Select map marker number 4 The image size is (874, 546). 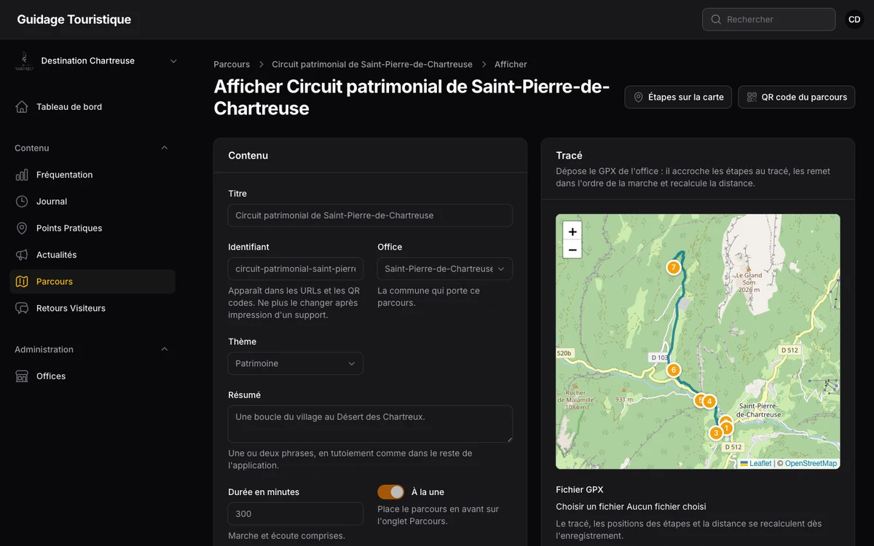click(x=709, y=401)
